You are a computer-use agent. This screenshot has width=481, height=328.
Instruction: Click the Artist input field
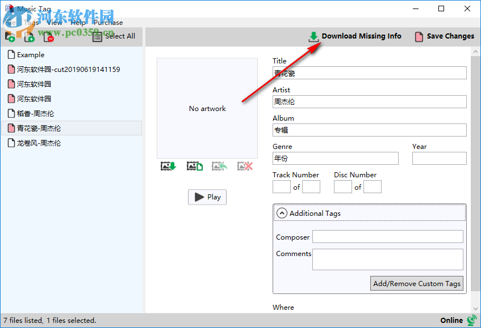coord(369,101)
